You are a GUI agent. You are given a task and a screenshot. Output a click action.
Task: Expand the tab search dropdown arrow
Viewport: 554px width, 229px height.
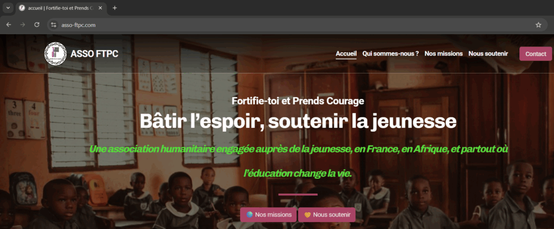coord(8,8)
